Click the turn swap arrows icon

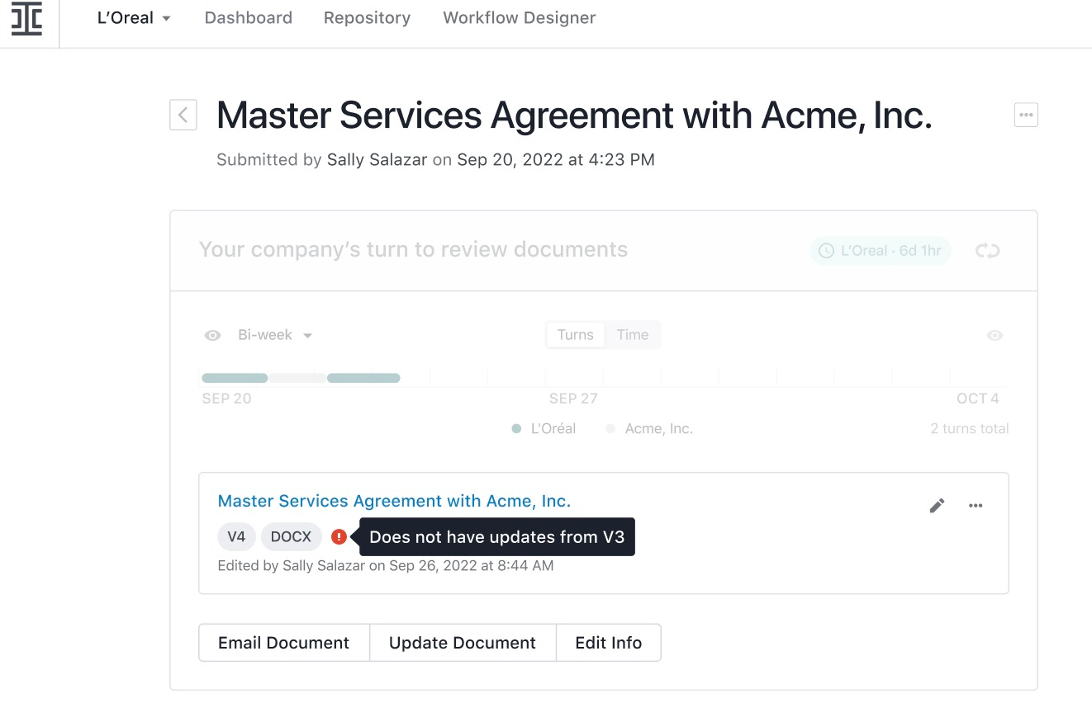pos(988,251)
